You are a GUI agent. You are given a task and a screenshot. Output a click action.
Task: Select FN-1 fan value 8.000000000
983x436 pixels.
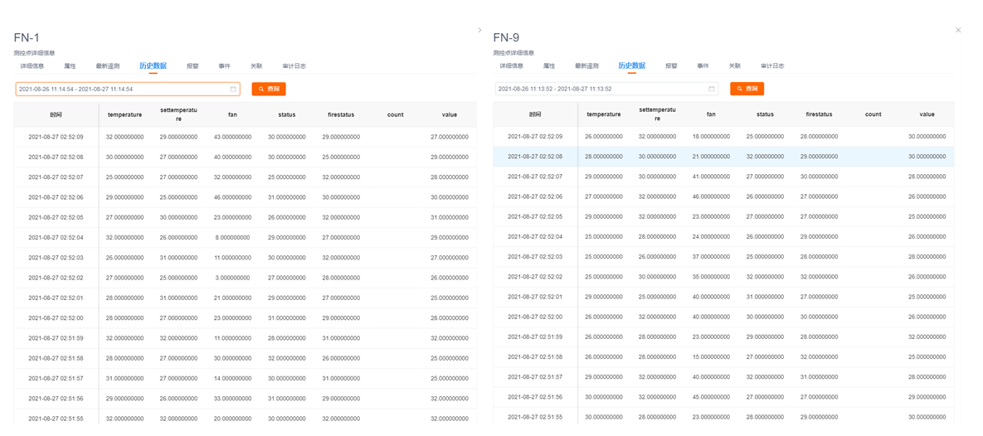232,237
